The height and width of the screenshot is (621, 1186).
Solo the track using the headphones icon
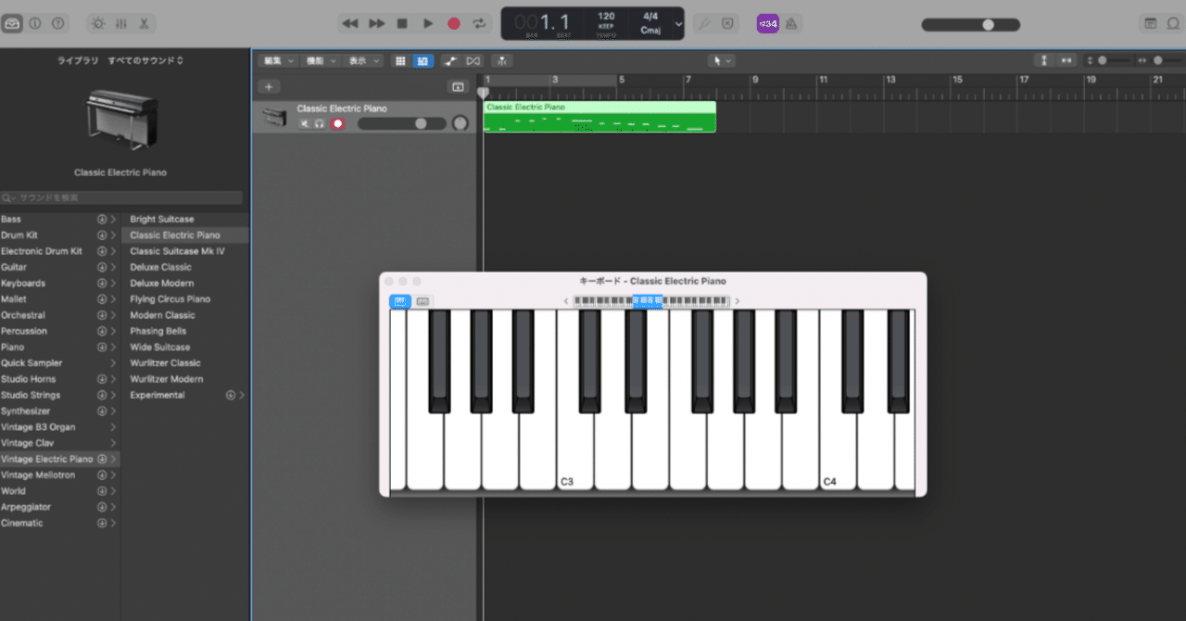point(319,122)
